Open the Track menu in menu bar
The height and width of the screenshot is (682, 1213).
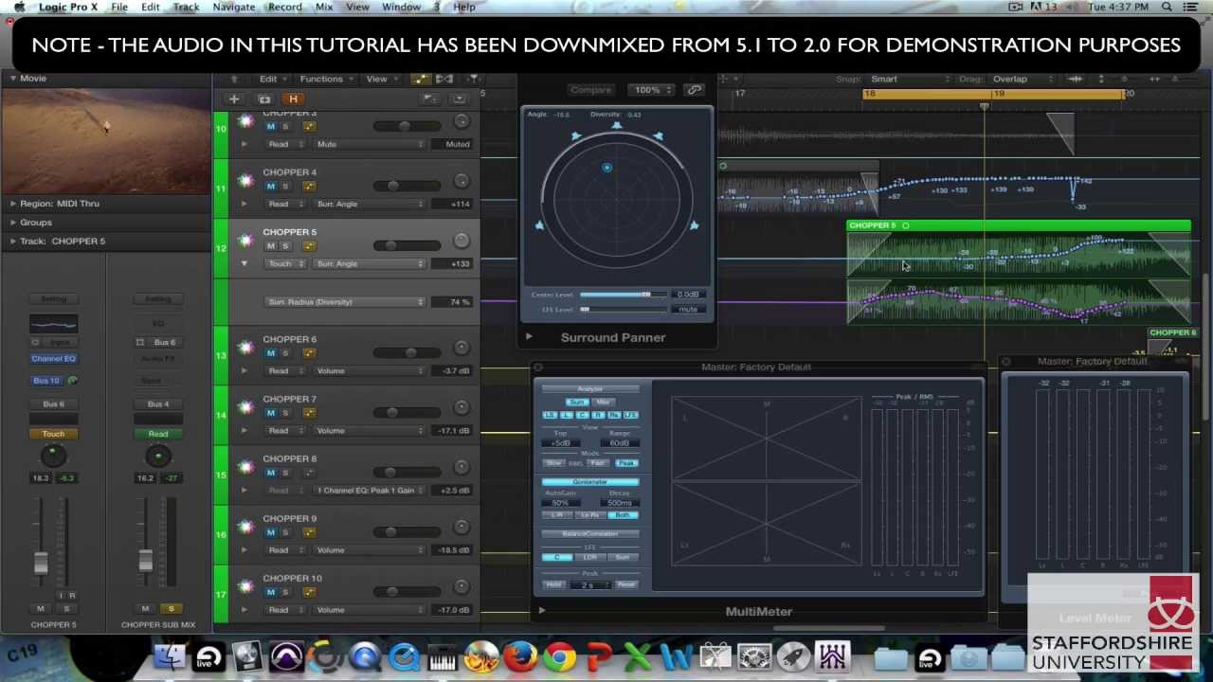186,7
